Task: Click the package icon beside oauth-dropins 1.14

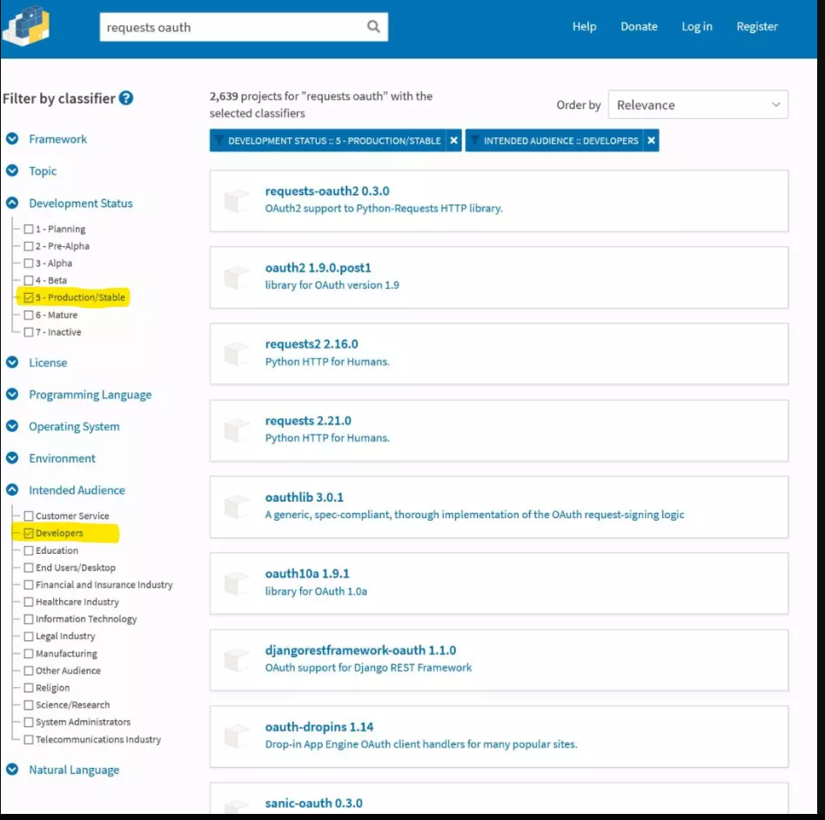Action: (x=237, y=737)
